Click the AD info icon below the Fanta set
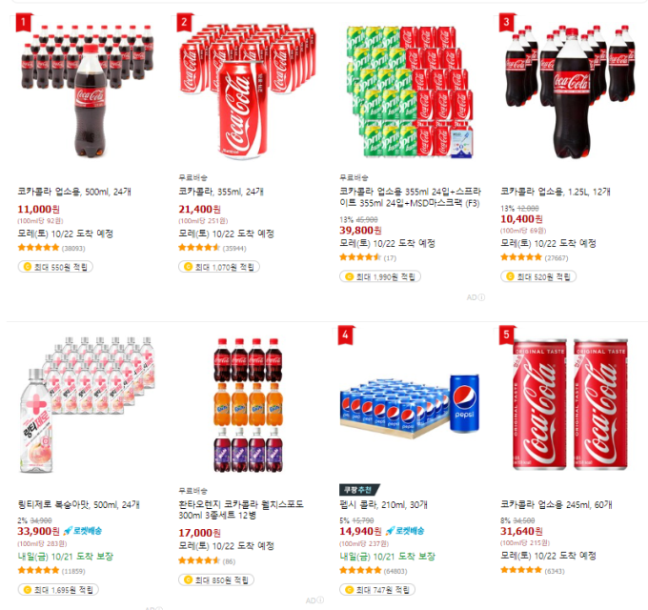Screen dimensions: 648x610 pyautogui.click(x=320, y=600)
